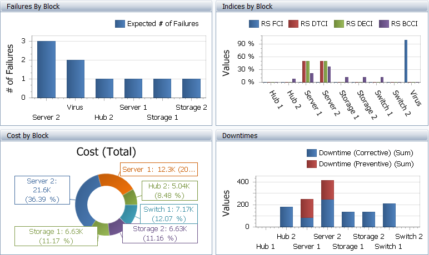The width and height of the screenshot is (429, 255).
Task: Select the Indices by Block panel header
Action: pos(247,7)
